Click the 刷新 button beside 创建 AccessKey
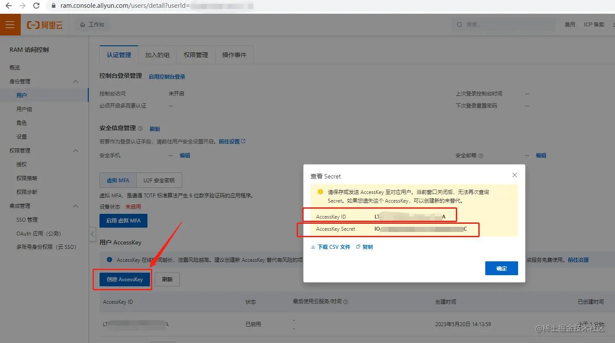Image resolution: width=615 pixels, height=343 pixels. tap(167, 279)
